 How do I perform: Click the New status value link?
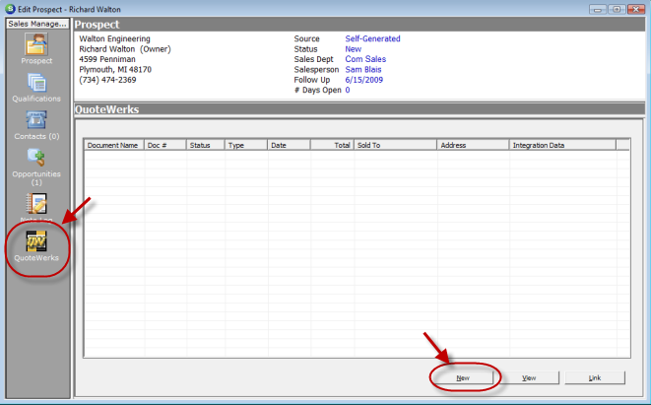354,49
